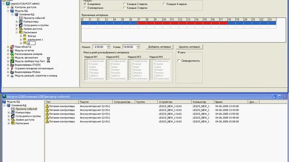289x162 pixels.
Task: Select the Каждые 3 недели radio button
Action: [125, 8]
